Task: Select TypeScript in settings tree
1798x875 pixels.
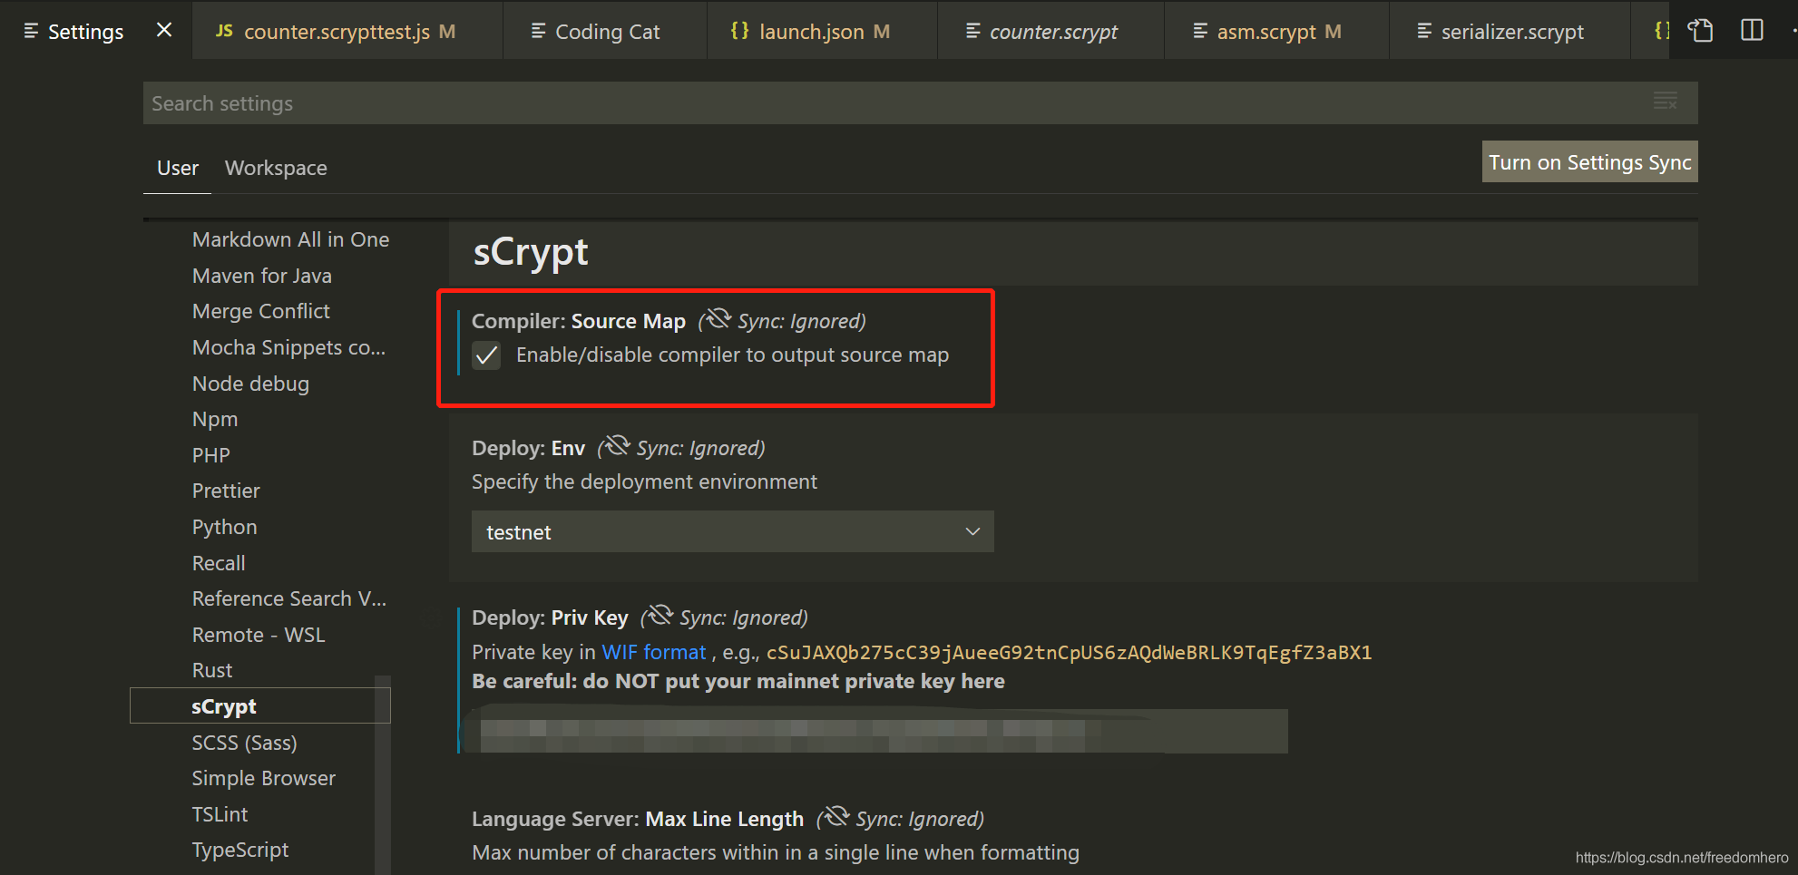Action: [239, 850]
